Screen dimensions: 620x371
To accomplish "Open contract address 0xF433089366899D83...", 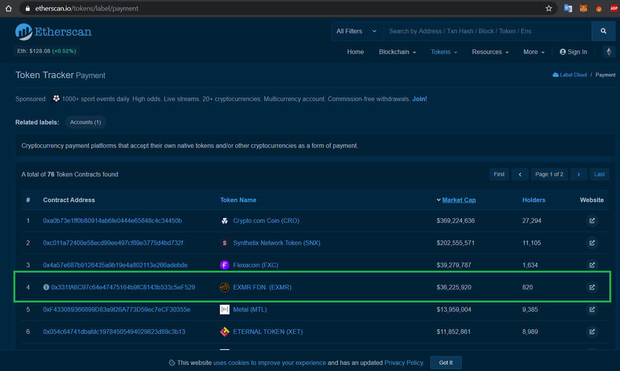I will point(117,309).
